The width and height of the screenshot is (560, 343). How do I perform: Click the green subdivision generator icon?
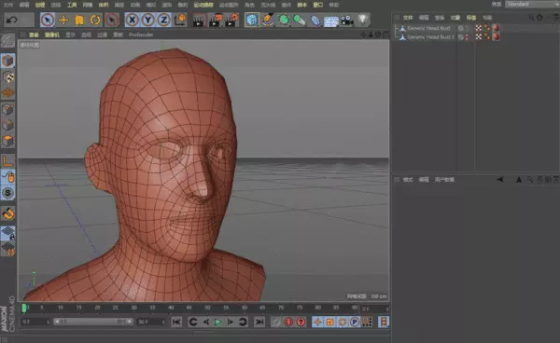coord(284,20)
